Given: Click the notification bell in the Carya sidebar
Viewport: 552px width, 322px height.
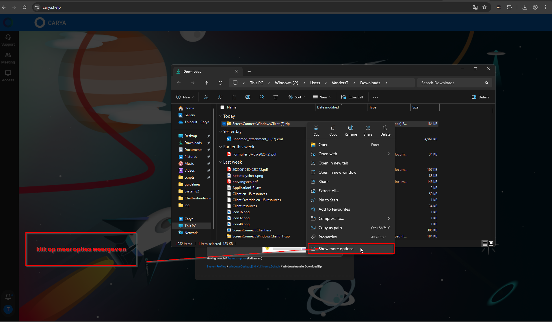Looking at the screenshot, I should (8, 297).
